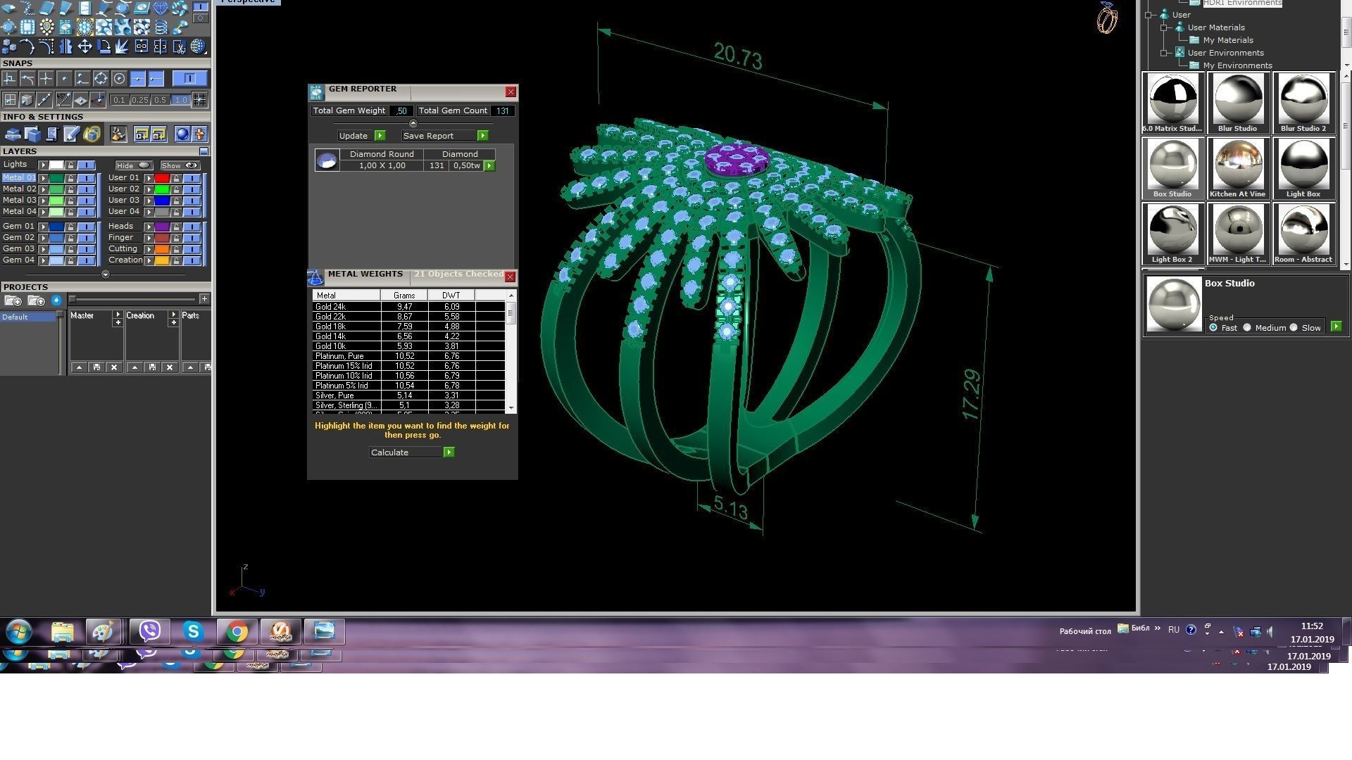
Task: Open the notes pencil icon in Info & Settings
Action: tap(71, 134)
